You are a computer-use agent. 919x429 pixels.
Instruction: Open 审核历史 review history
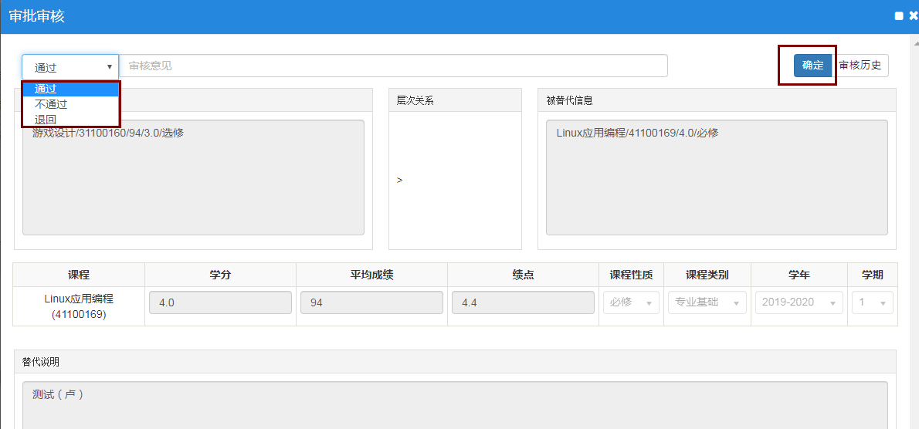pos(860,66)
